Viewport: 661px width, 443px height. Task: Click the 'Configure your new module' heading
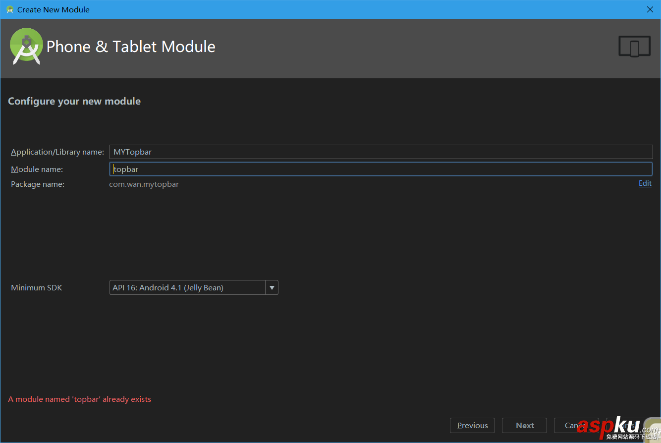(x=74, y=101)
